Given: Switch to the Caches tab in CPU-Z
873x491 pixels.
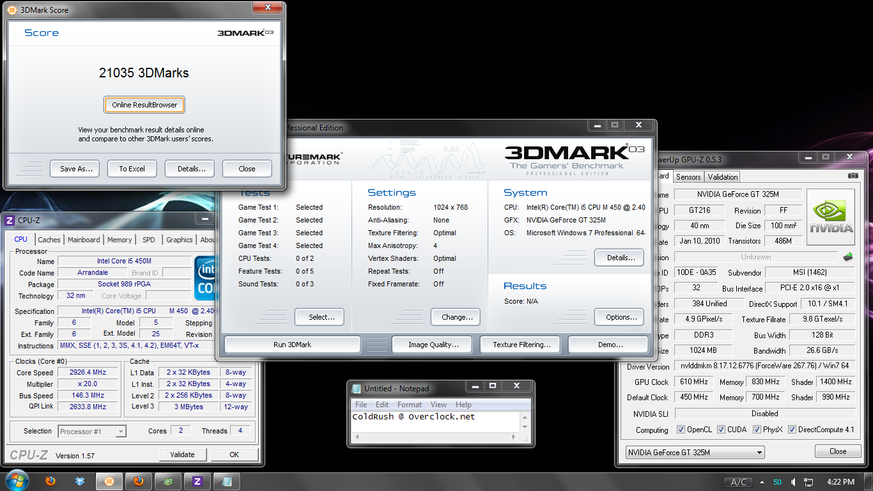Looking at the screenshot, I should click(x=49, y=240).
